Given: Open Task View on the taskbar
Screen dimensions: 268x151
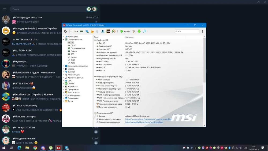Looking at the screenshot, I should pos(11,148).
